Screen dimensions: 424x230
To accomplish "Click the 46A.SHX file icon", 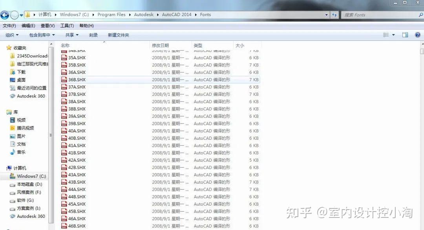I will click(64, 218).
